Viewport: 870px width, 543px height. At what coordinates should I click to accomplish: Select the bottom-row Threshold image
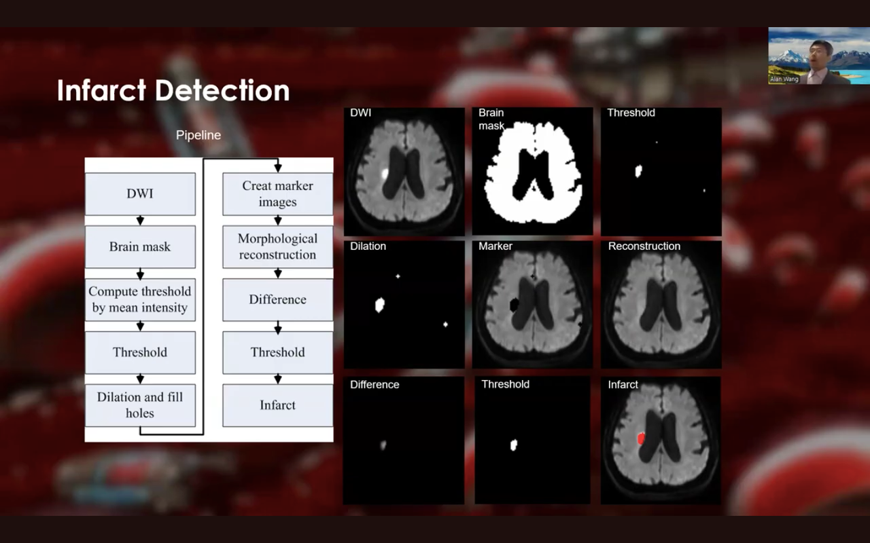[532, 441]
